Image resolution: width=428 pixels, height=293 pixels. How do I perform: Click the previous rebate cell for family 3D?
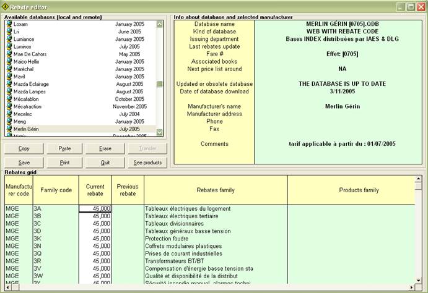click(128, 231)
